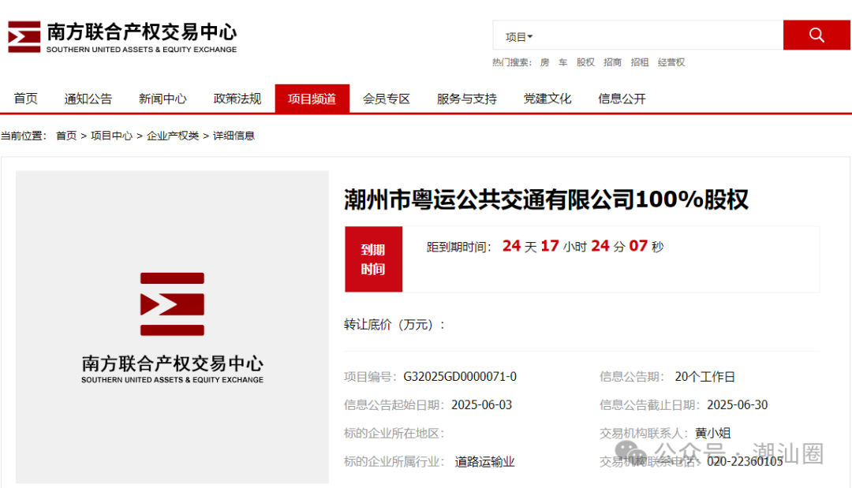
Task: Click the title 潮州市粤运公共交通有限公司100%股权
Action: (x=546, y=199)
